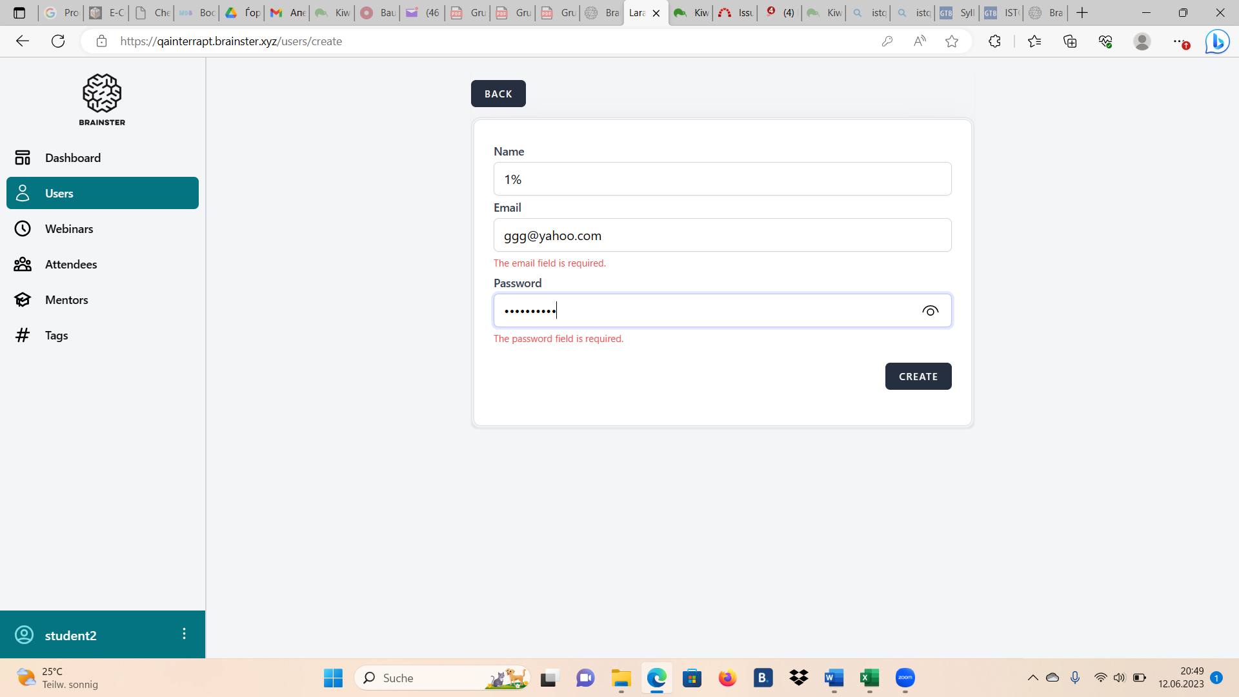Open Tags via hashtag icon

tap(23, 335)
